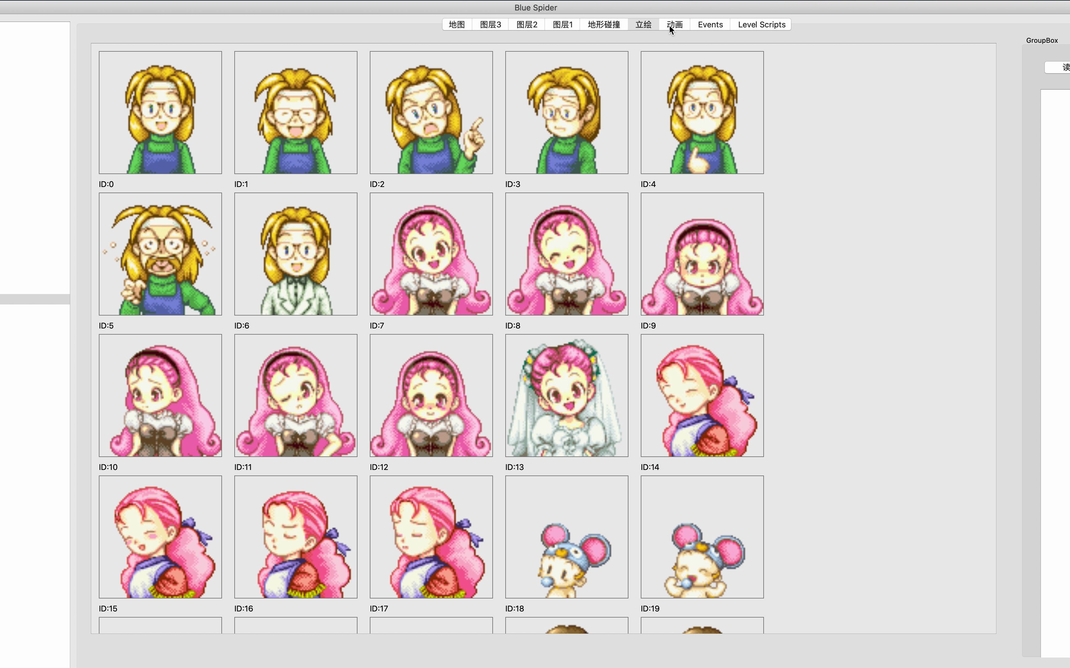Select portrait ID:0 smiling blond professor
Screen dimensions: 1070x668
click(160, 113)
